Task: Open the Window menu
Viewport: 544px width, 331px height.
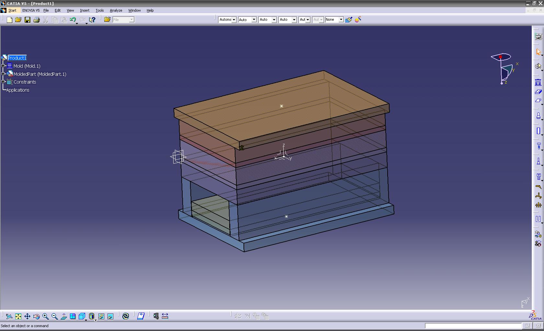Action: pos(134,10)
